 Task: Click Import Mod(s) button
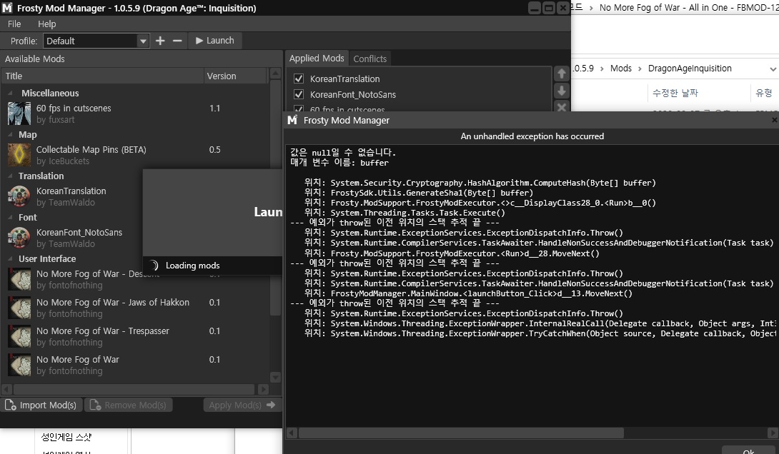(x=41, y=405)
